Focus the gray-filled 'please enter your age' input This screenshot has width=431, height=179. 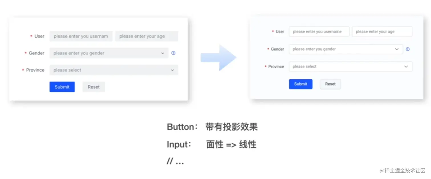147,36
